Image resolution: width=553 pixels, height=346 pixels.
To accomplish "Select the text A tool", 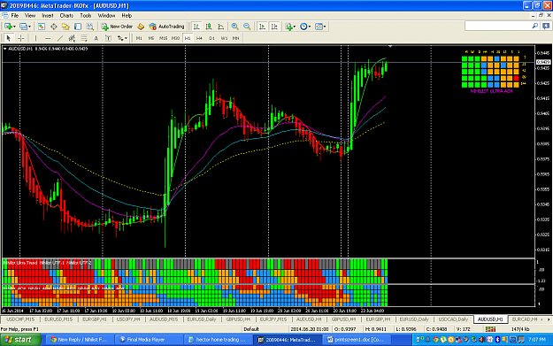I will pyautogui.click(x=96, y=38).
